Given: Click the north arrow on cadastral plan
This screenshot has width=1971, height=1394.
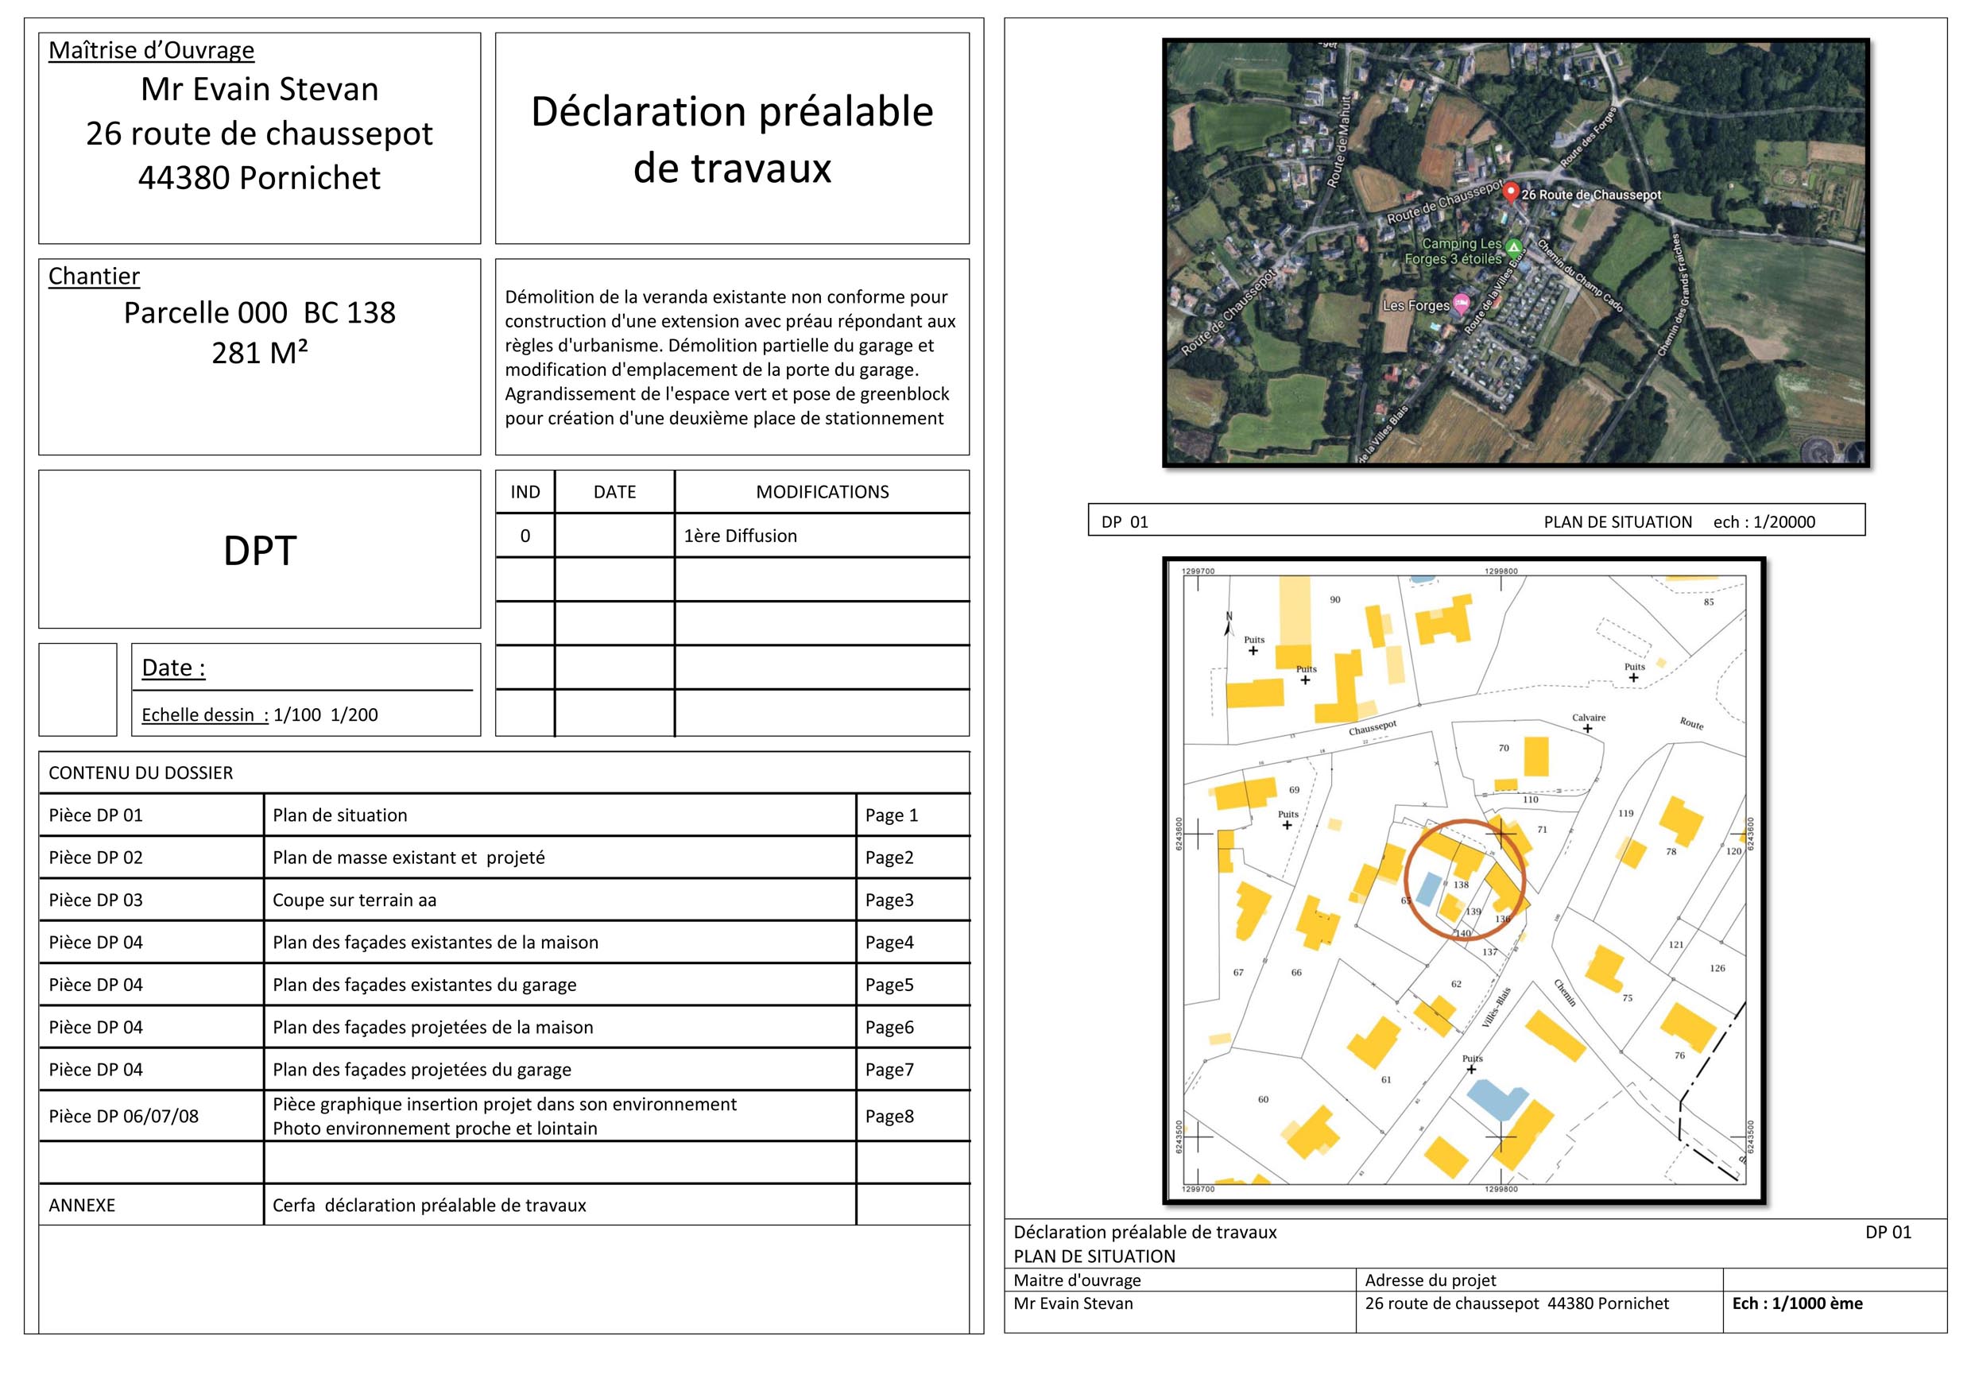Looking at the screenshot, I should tap(1229, 624).
